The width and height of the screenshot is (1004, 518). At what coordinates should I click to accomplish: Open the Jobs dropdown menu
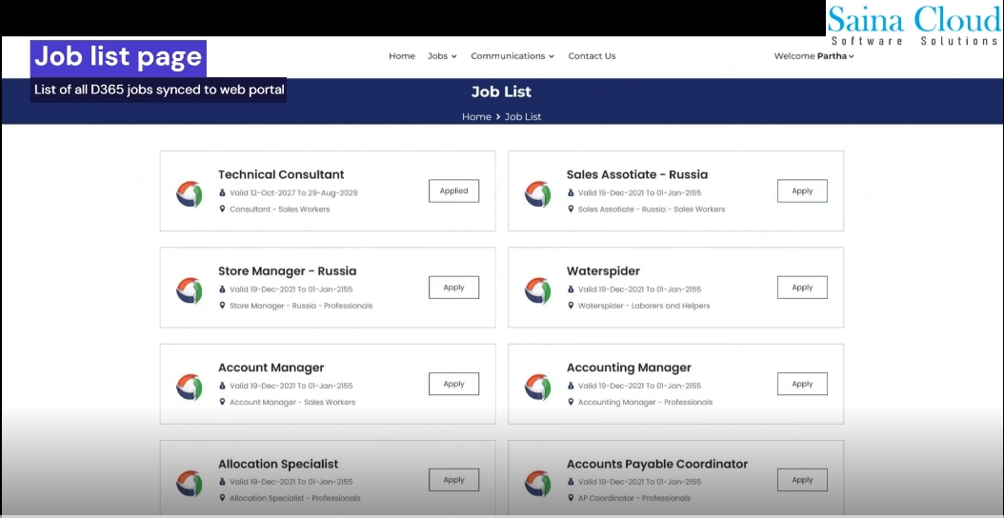click(x=442, y=56)
